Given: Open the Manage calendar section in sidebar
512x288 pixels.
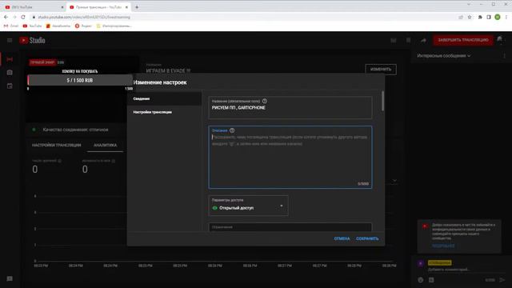Looking at the screenshot, I should pyautogui.click(x=10, y=86).
